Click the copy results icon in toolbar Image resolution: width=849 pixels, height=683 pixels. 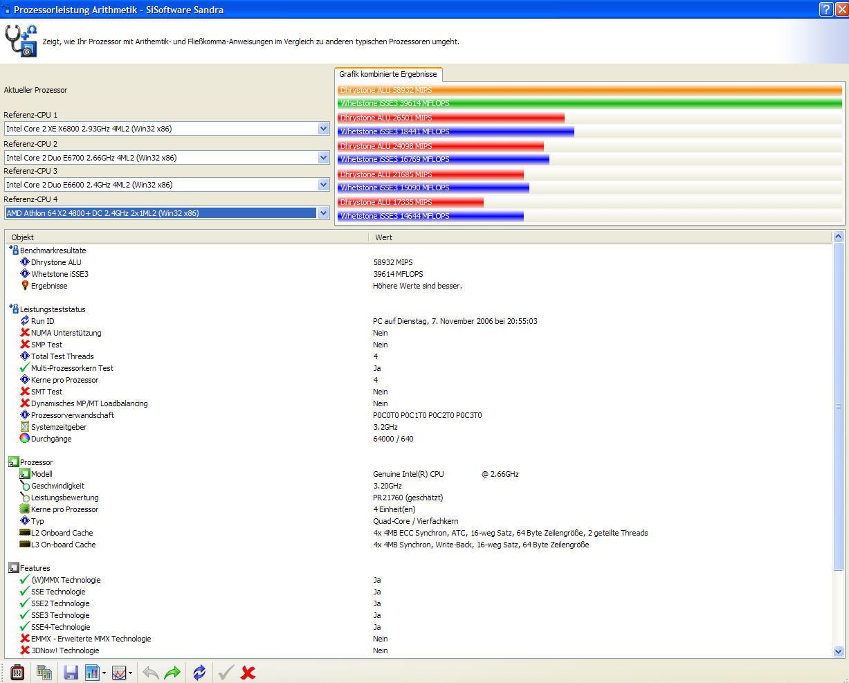[44, 672]
